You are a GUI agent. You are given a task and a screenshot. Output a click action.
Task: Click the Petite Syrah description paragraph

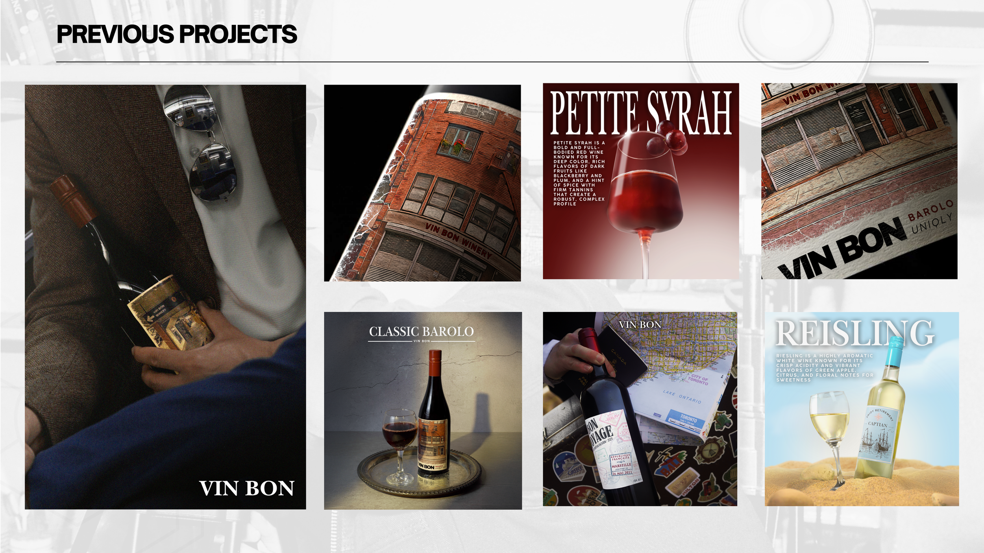(x=579, y=173)
